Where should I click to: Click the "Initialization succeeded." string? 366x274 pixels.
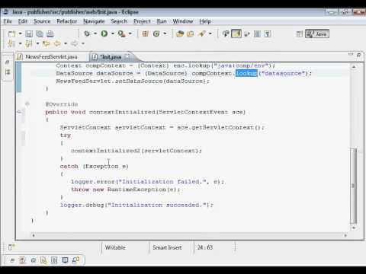pyautogui.click(x=157, y=205)
